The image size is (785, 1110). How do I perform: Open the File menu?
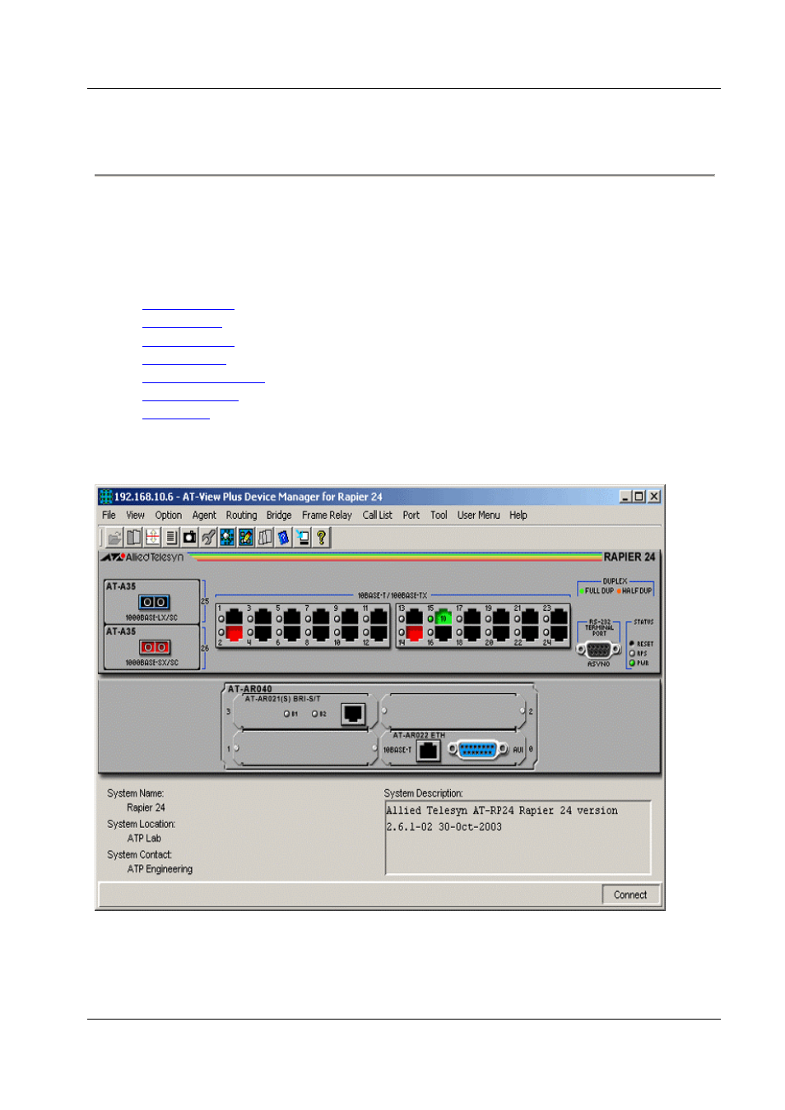pos(109,516)
